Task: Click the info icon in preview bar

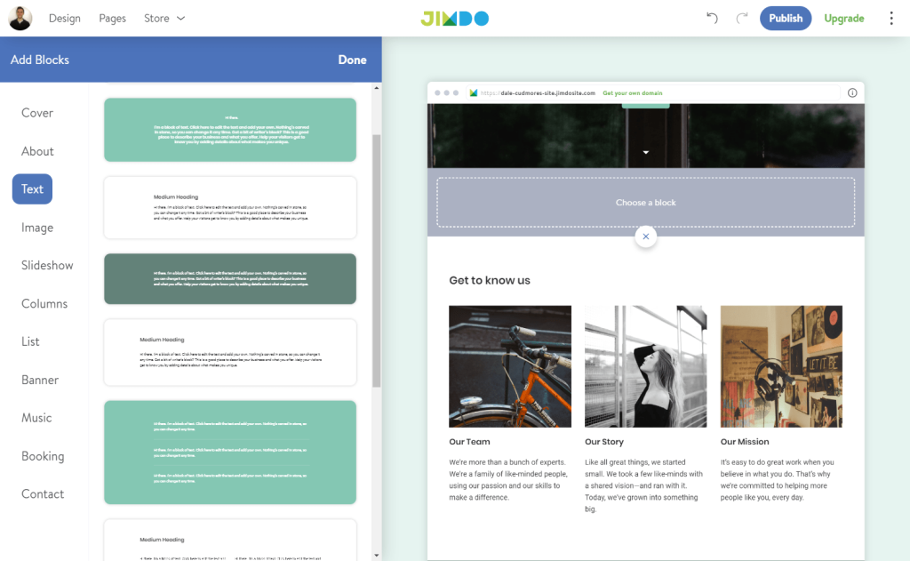Action: 851,92
